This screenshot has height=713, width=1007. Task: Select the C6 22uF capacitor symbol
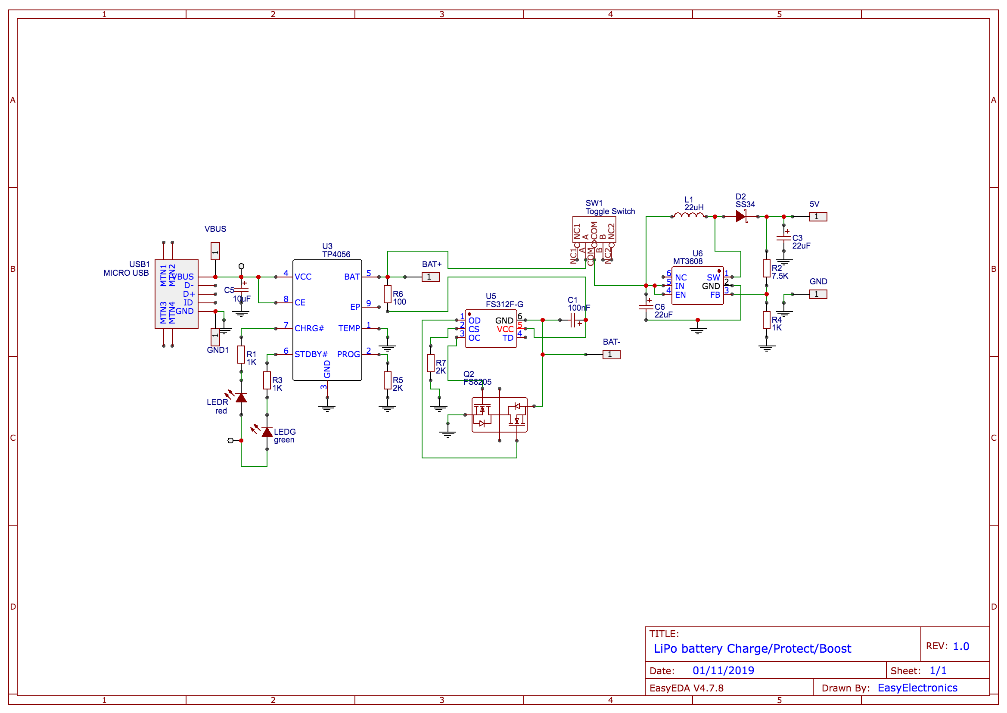point(646,306)
